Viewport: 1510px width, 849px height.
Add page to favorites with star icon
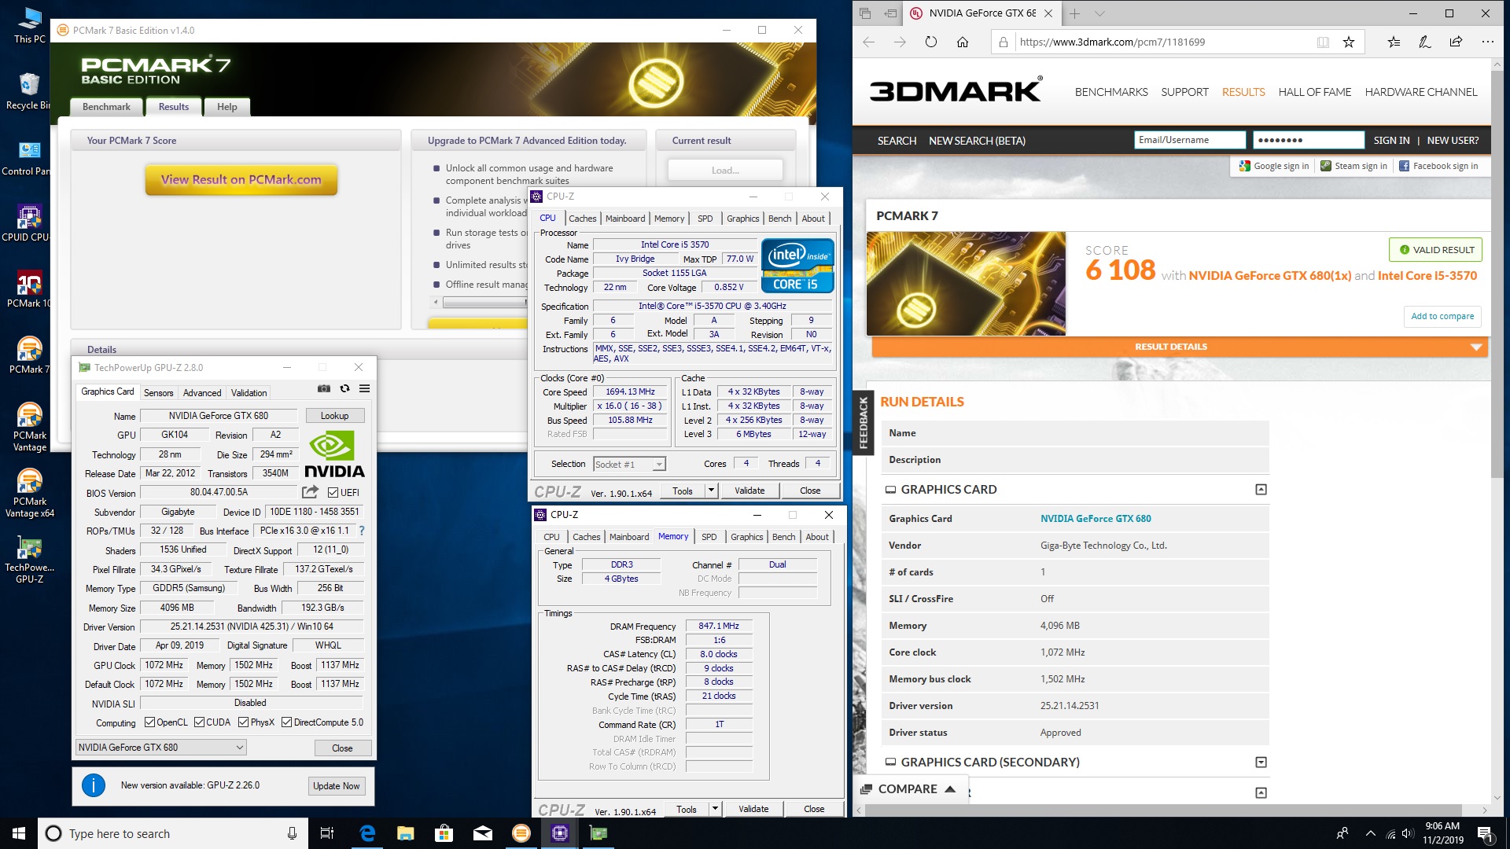[x=1349, y=42]
